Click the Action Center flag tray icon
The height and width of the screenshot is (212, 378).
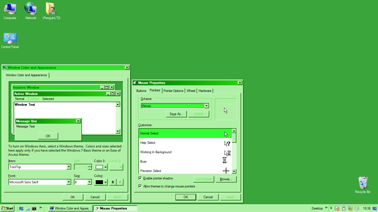pyautogui.click(x=337, y=208)
